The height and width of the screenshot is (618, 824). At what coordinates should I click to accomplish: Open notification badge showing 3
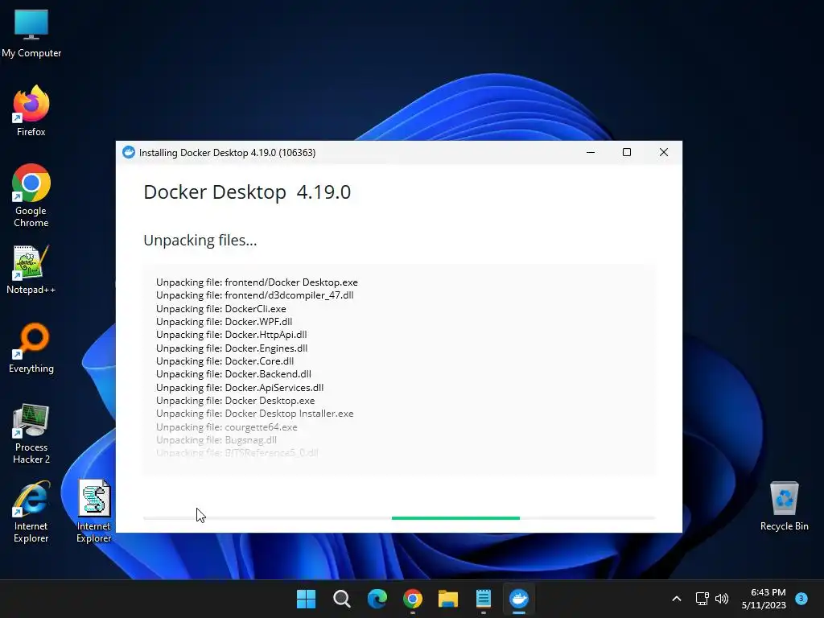coord(801,598)
